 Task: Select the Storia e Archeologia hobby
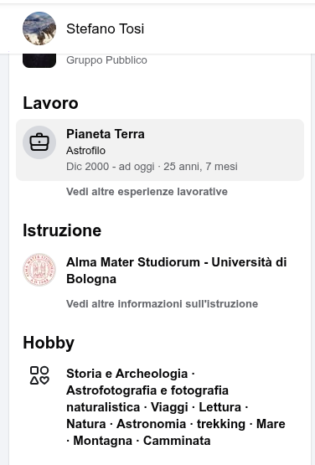pos(127,374)
